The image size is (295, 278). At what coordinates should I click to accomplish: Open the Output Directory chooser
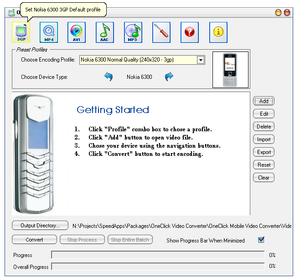point(40,225)
